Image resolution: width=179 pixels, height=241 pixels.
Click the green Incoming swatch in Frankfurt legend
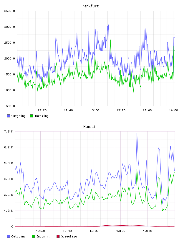tap(32, 116)
